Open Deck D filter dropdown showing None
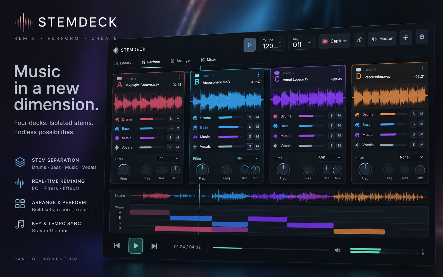 coord(411,157)
